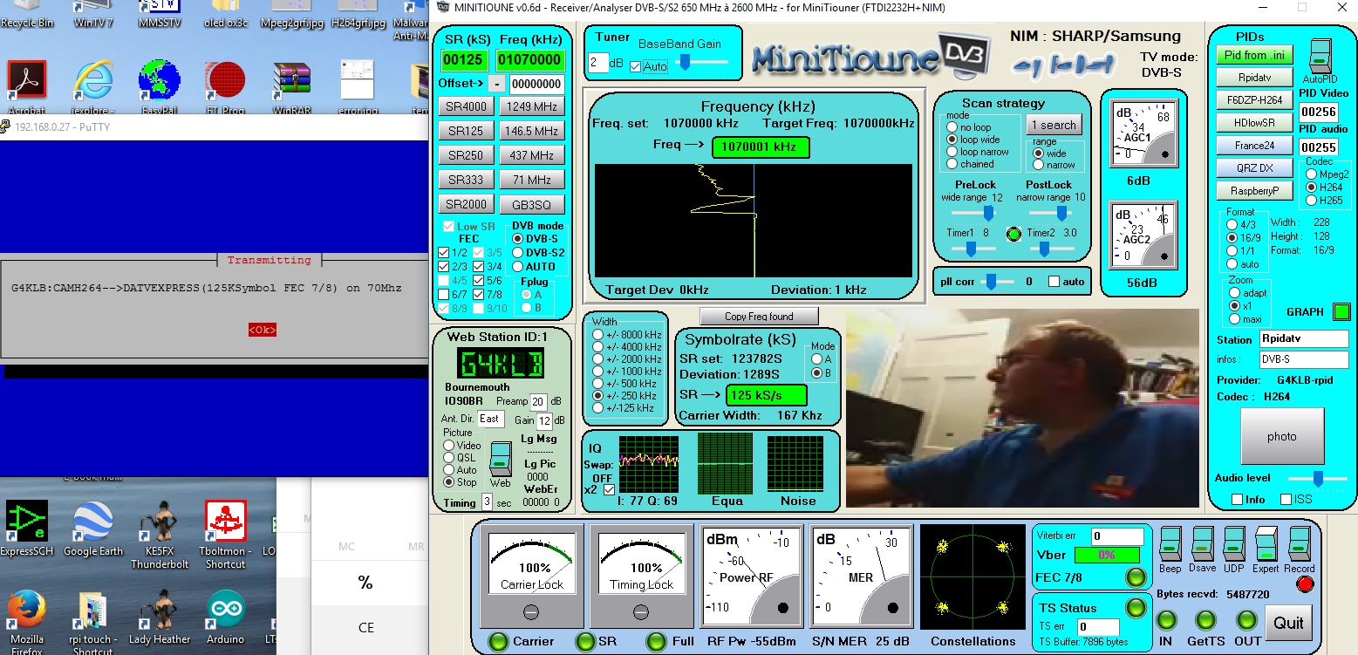Click the Equa graph display
This screenshot has height=655, width=1358.
point(727,465)
